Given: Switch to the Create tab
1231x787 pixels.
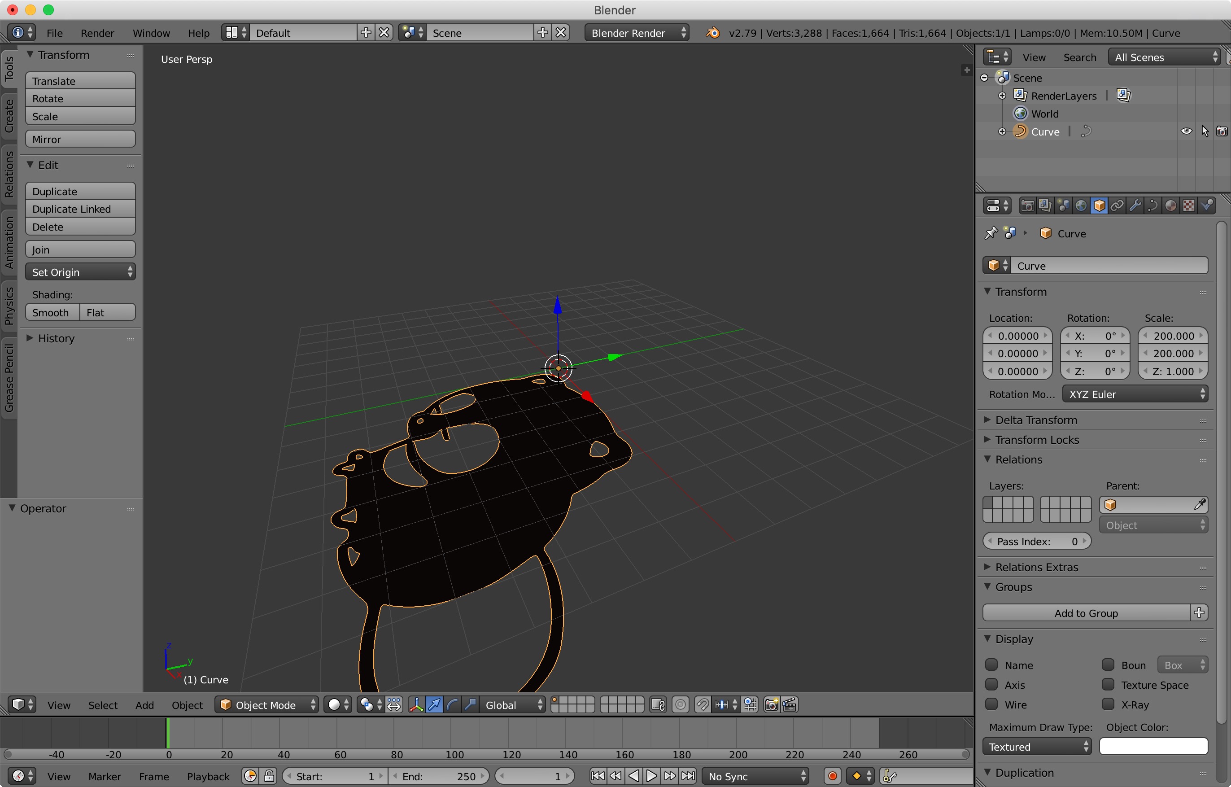Looking at the screenshot, I should tap(9, 116).
